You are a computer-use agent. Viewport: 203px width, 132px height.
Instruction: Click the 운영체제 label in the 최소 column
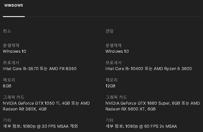tap(11, 46)
